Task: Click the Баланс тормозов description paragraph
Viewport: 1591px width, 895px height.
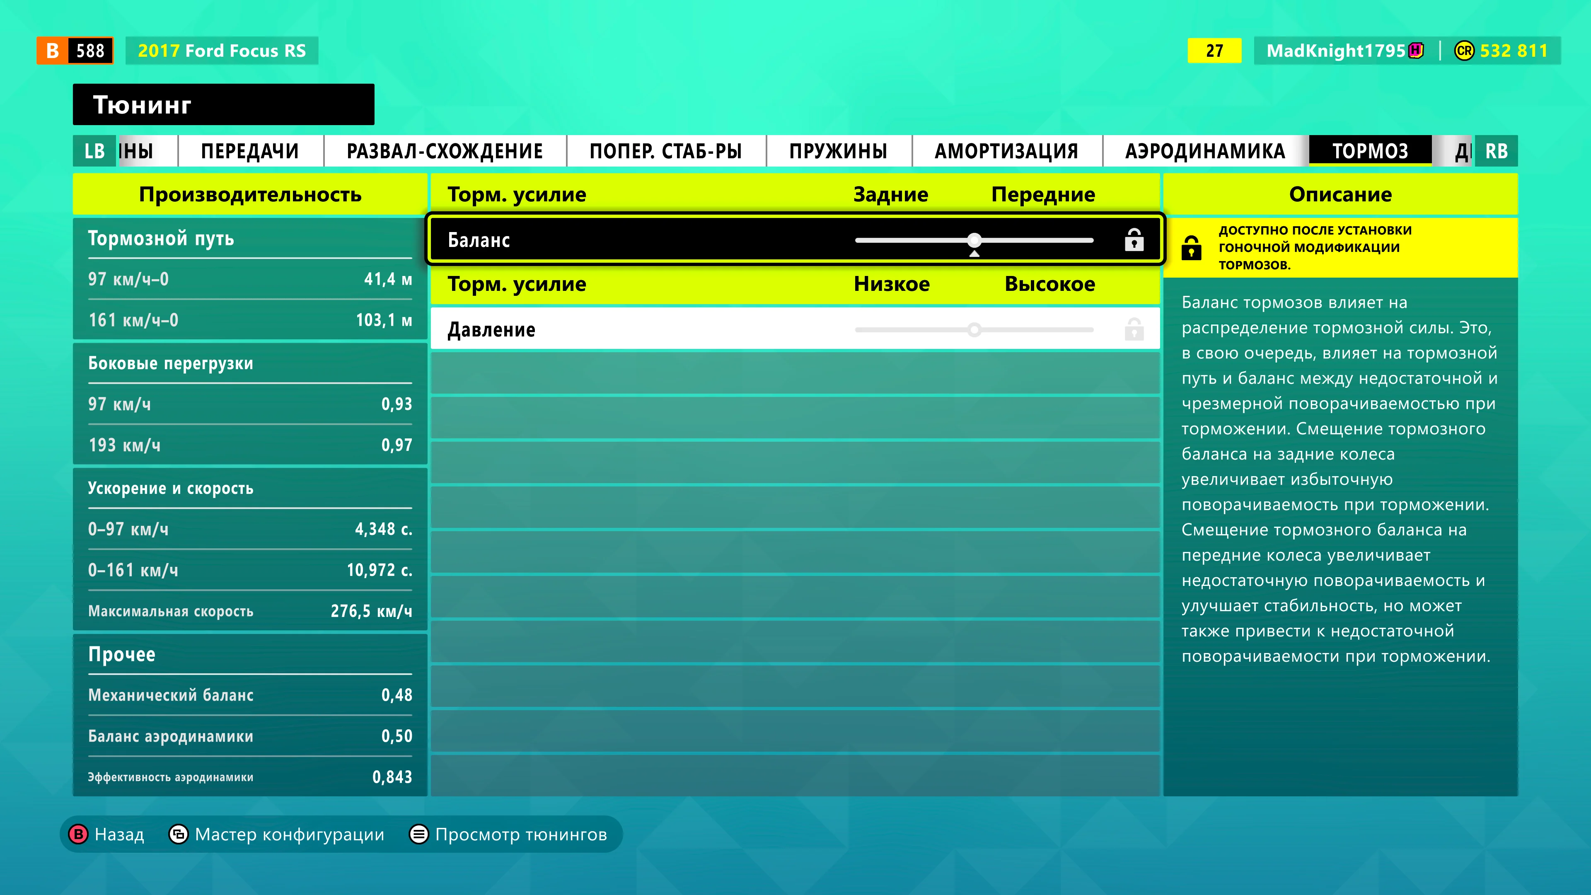Action: tap(1340, 479)
